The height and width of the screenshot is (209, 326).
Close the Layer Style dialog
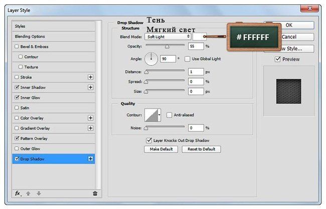309,9
